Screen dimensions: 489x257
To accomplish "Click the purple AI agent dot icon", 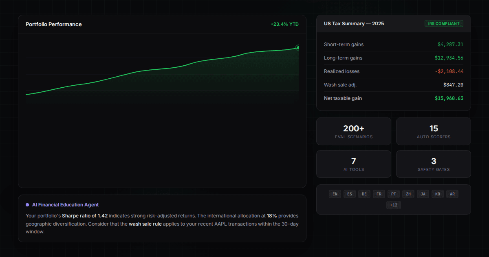I will click(27, 205).
